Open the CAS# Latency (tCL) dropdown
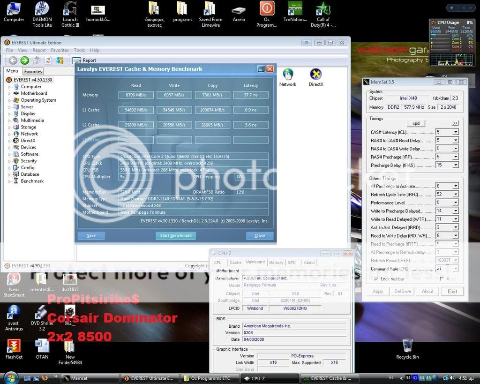This screenshot has width=480, height=384. tap(455, 132)
